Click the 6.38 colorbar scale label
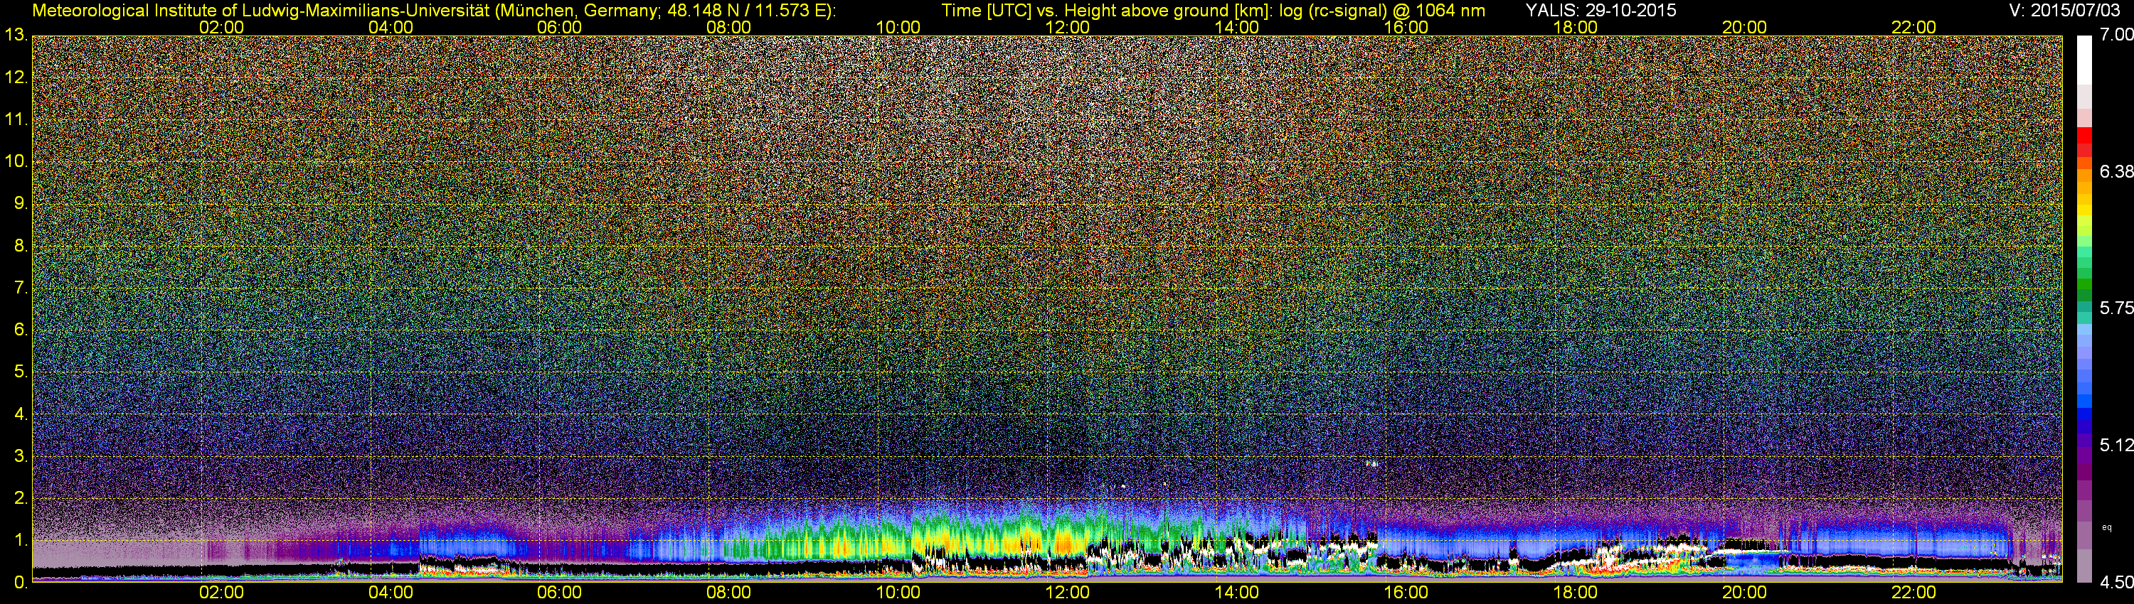Screen dimensions: 2134x604 [x=2116, y=172]
